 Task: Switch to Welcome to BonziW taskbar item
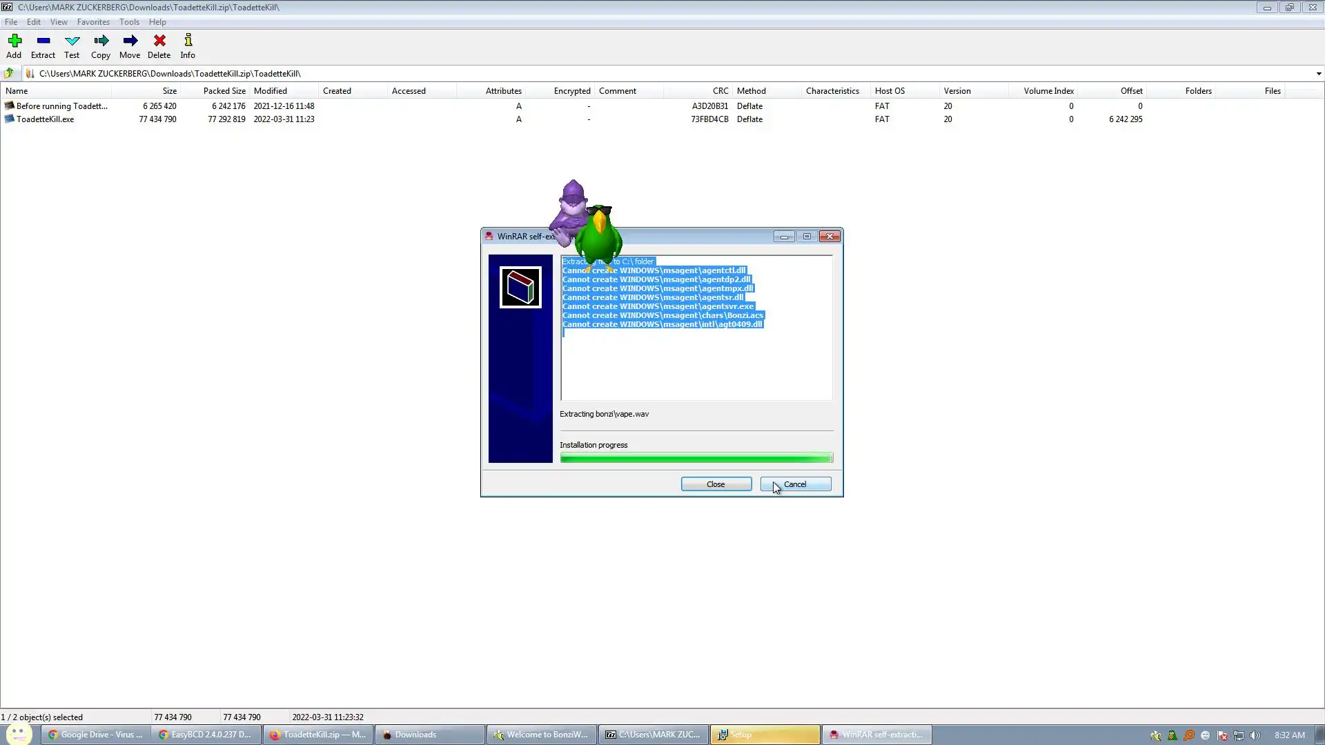542,735
